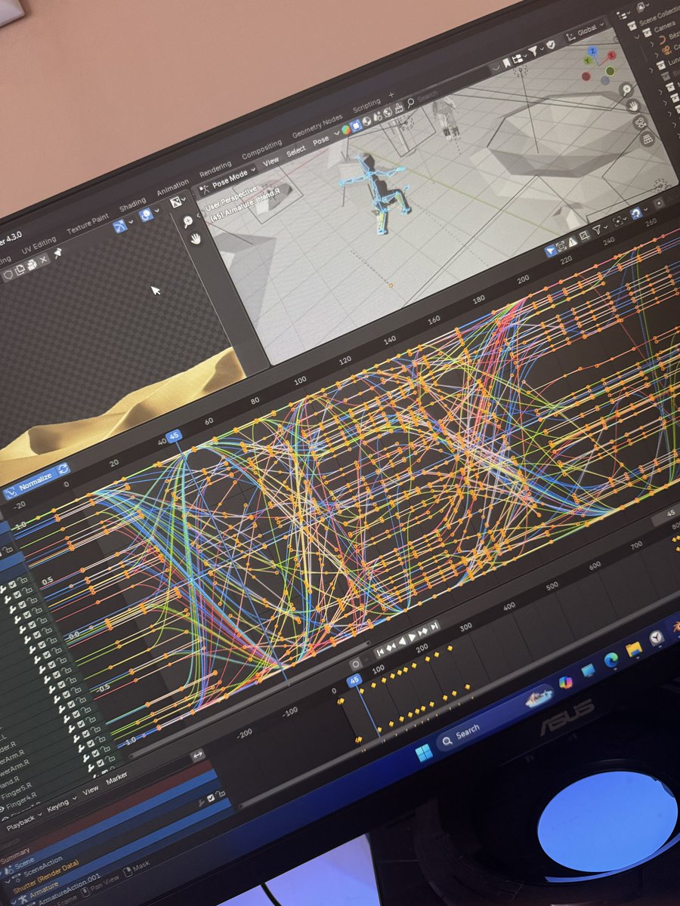Open the Geometry Nodes workspace tab
Image resolution: width=680 pixels, height=906 pixels.
[x=317, y=125]
